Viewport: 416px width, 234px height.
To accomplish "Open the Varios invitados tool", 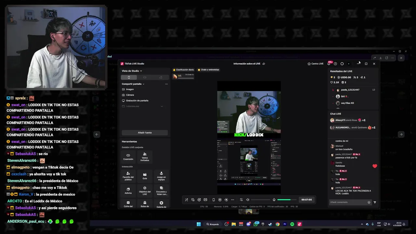I will tap(145, 157).
